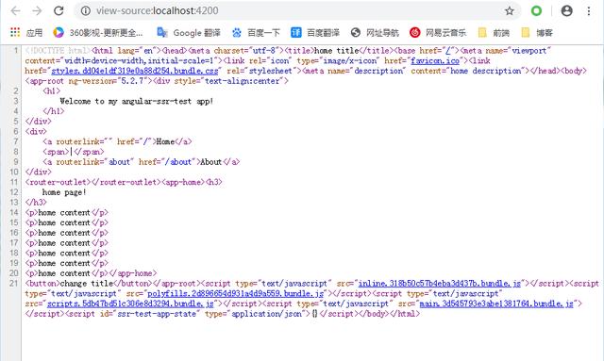Open the 百度一下 bookmark
Viewport: 604px width, 361px height.
point(256,33)
